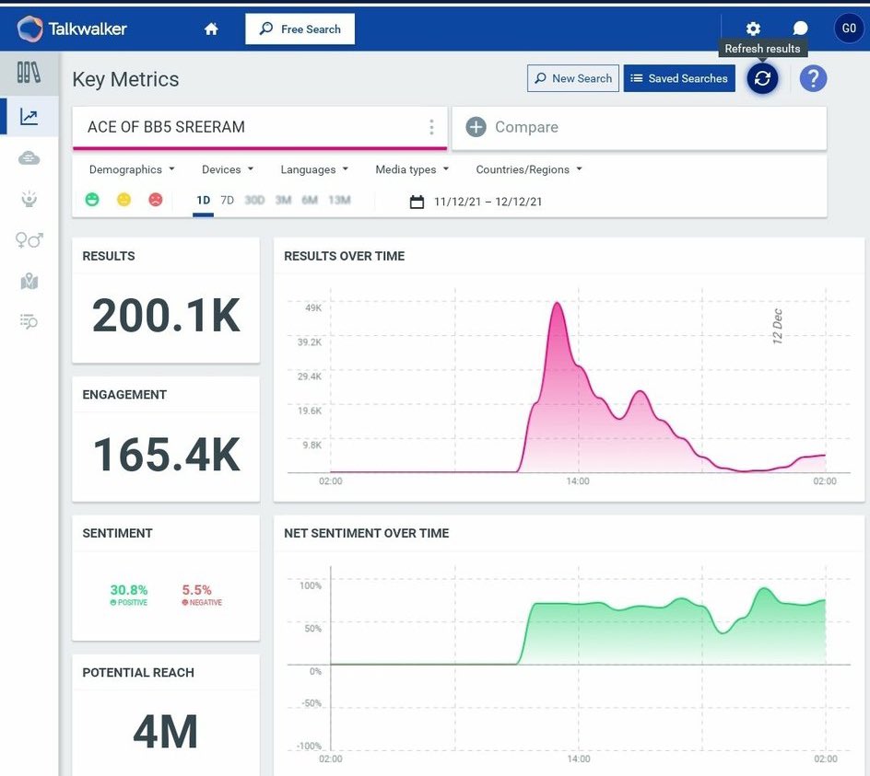
Task: Click the ACE OF BB5 SREERAM search topic
Action: point(166,127)
